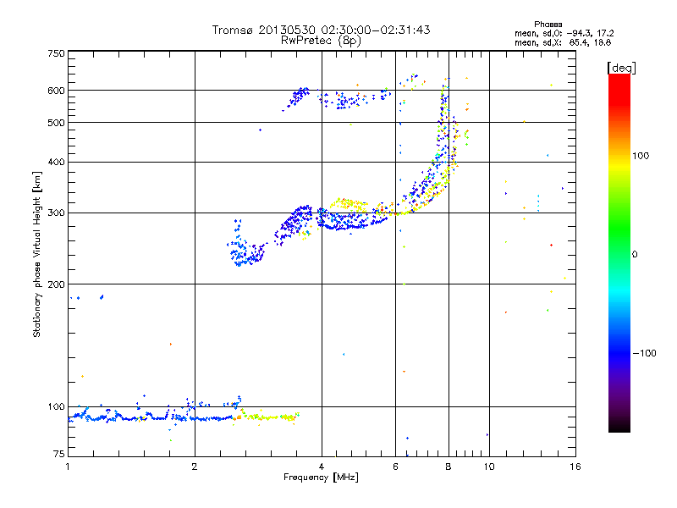Screen dimensions: 677x508
Task: Click the y-axis tick label '600'
Action: pyautogui.click(x=56, y=91)
